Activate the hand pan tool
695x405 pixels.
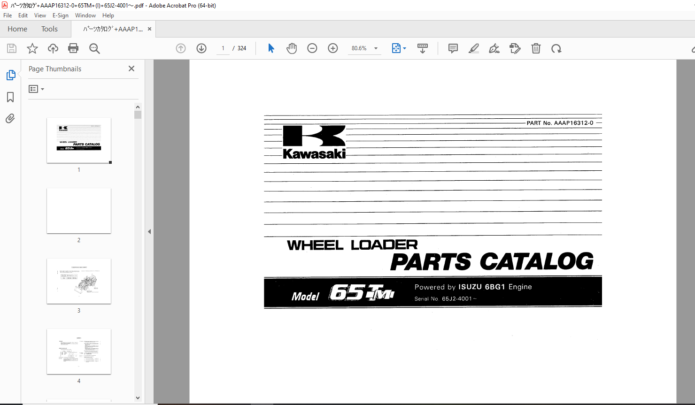pos(292,48)
